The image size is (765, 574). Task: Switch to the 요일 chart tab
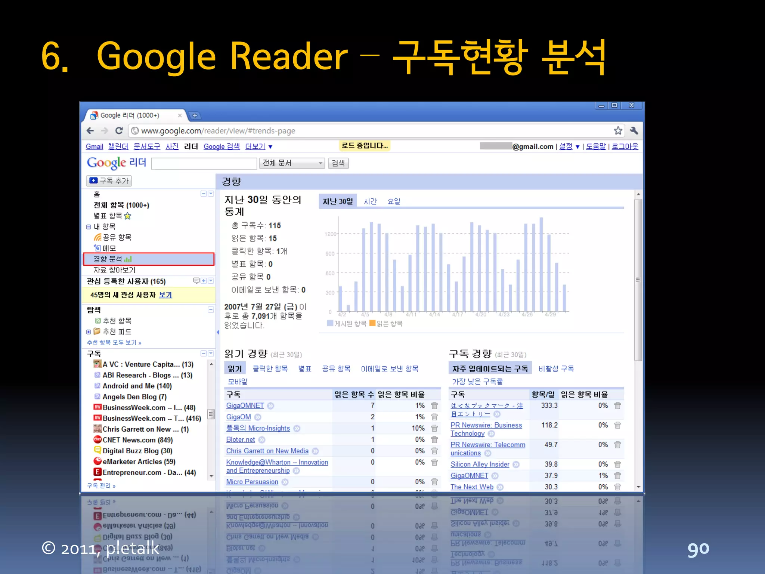point(394,201)
